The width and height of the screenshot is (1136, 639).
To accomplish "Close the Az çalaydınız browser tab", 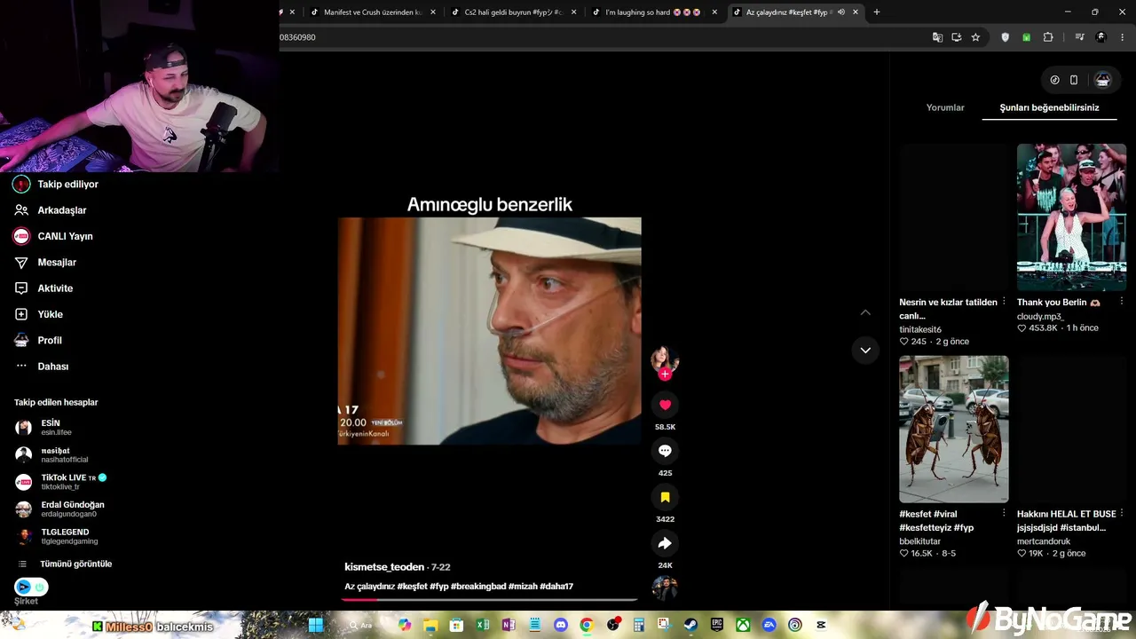I will pyautogui.click(x=856, y=12).
